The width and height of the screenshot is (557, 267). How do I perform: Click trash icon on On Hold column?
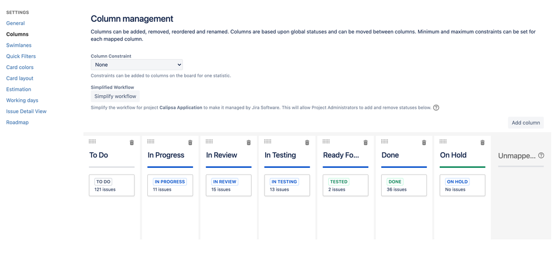pos(482,143)
